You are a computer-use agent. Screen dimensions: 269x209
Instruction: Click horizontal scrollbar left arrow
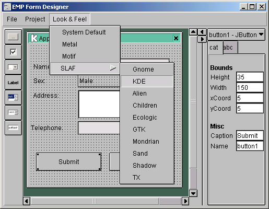coord(27,201)
